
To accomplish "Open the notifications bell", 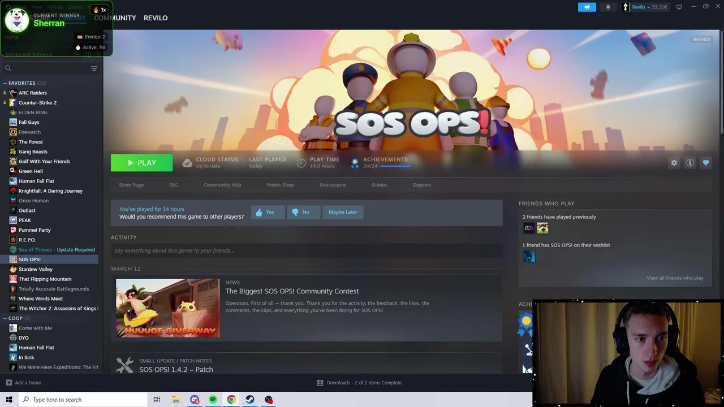I will [608, 7].
